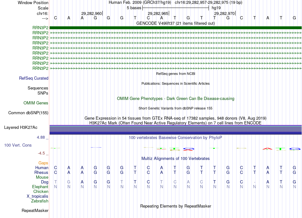302x218 pixels.
Task: Click the 29,282,960 position marker
Action: point(92,13)
